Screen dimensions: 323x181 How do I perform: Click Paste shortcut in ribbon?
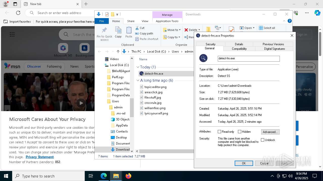[x=147, y=39]
